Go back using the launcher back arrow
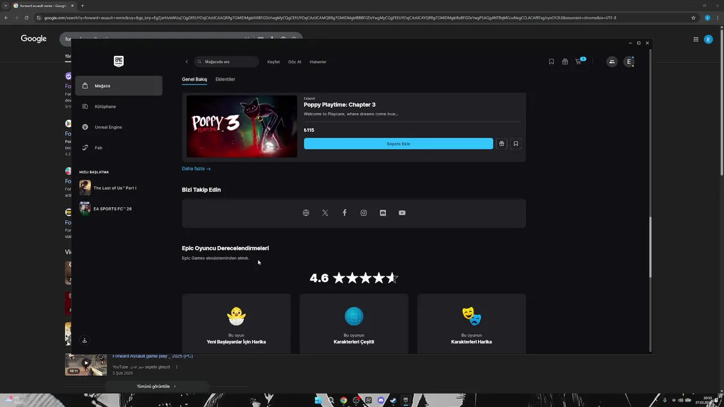Image resolution: width=724 pixels, height=407 pixels. pos(187,62)
